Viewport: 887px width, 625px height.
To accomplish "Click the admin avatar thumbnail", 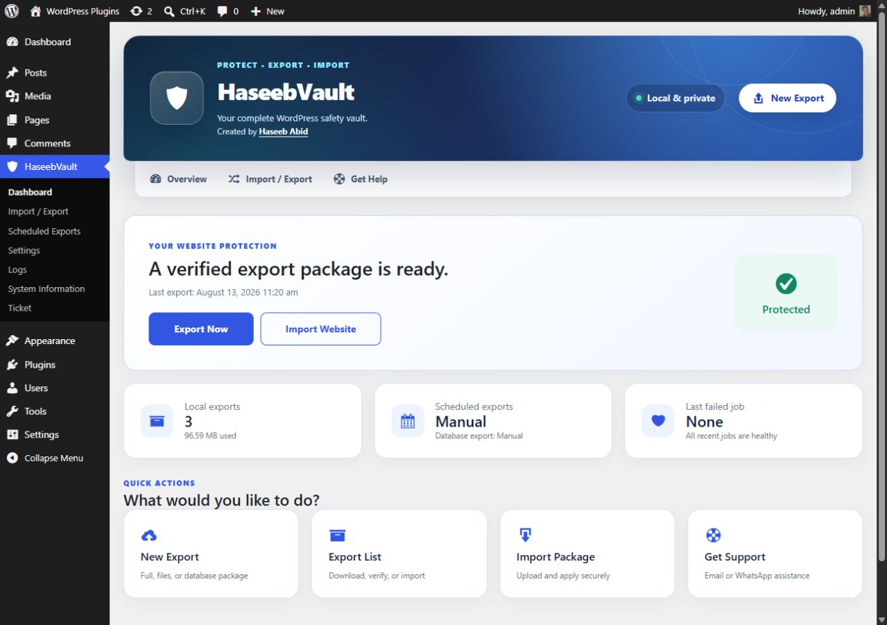I will pos(865,11).
